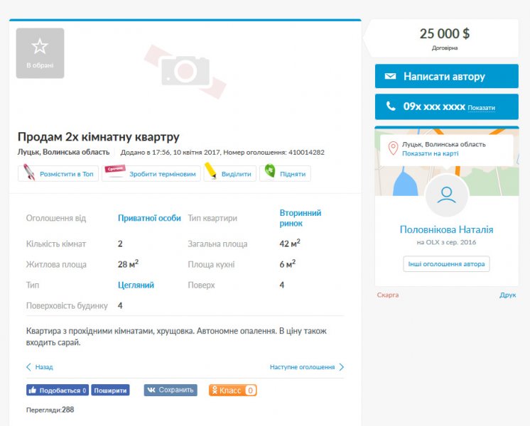Image resolution: width=530 pixels, height=426 pixels.
Task: Add listing to favorites with star icon
Action: 40,48
